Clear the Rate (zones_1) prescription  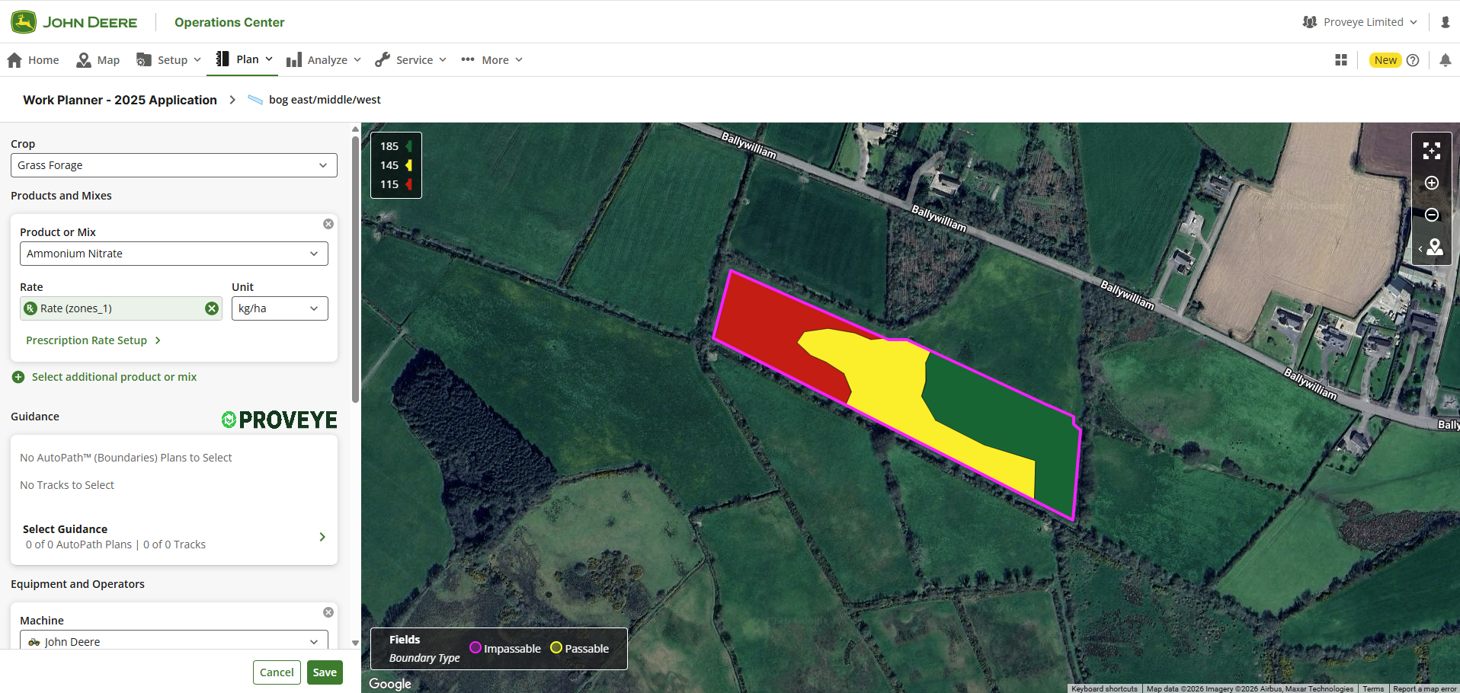point(212,308)
